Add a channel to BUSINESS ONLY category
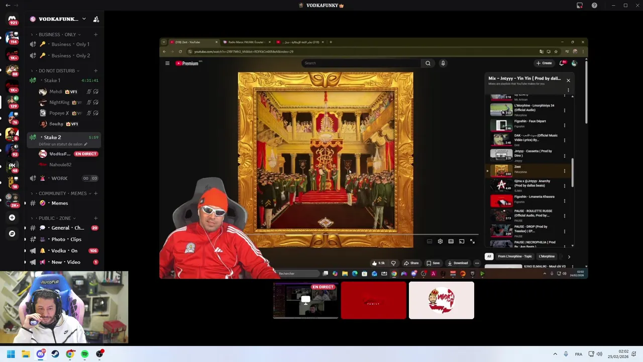This screenshot has height=362, width=643. [x=95, y=35]
